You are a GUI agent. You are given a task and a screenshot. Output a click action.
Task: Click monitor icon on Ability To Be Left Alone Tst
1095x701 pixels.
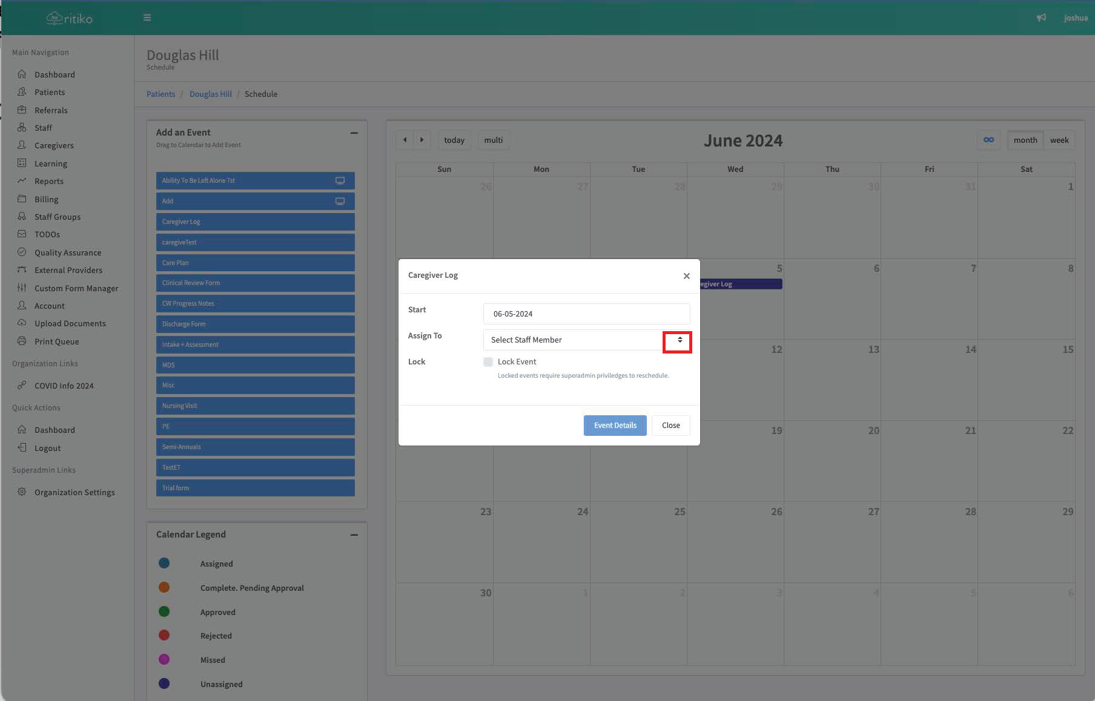pos(340,180)
